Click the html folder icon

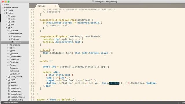coord(9,25)
